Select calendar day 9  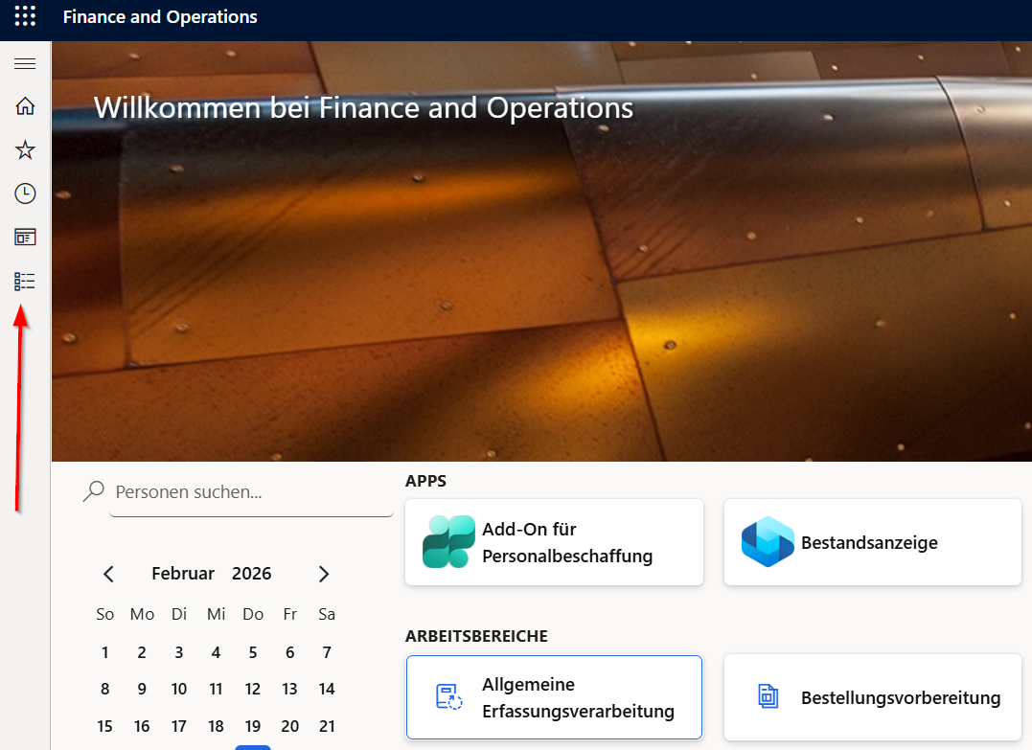(x=142, y=689)
